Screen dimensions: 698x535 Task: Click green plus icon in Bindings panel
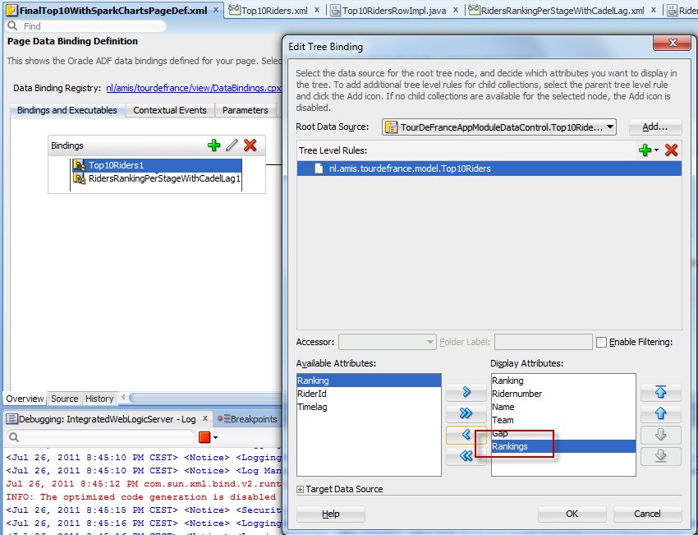click(214, 145)
